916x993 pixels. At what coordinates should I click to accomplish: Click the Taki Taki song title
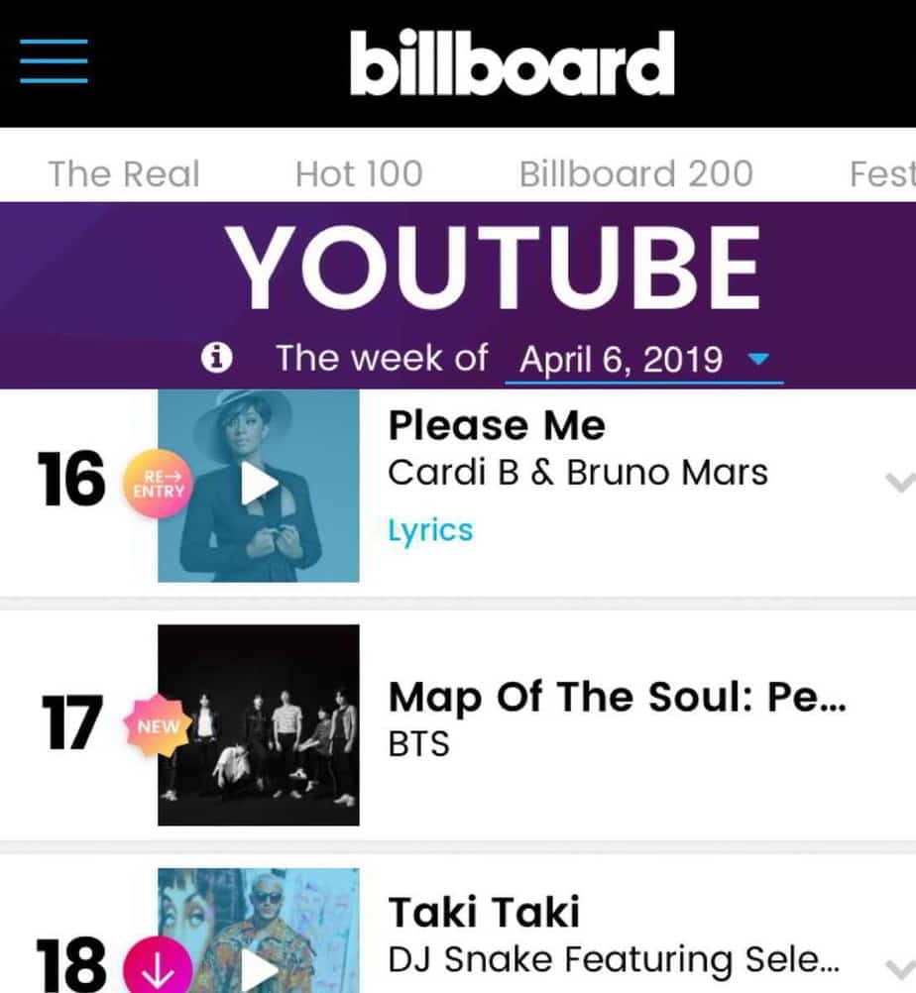pyautogui.click(x=484, y=912)
